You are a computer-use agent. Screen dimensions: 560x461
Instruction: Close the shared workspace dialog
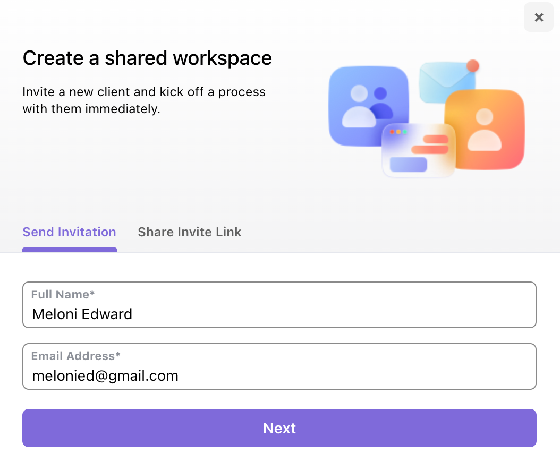pyautogui.click(x=539, y=18)
